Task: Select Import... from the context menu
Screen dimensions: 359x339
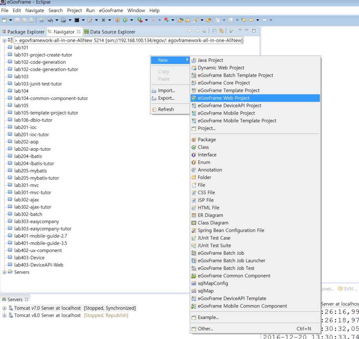Action: tap(166, 91)
